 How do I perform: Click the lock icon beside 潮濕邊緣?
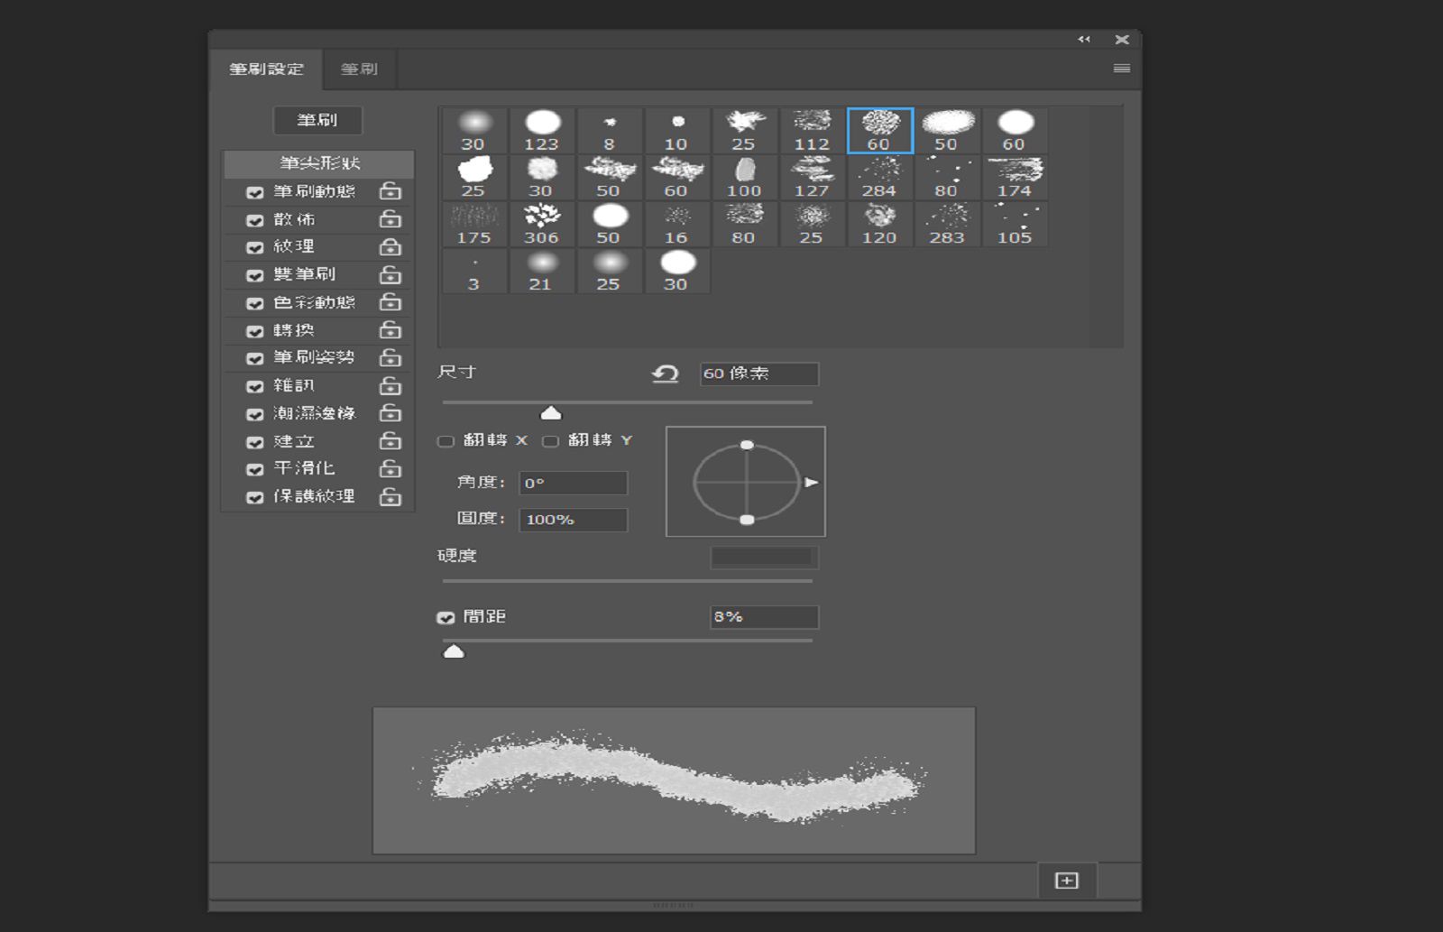click(391, 413)
